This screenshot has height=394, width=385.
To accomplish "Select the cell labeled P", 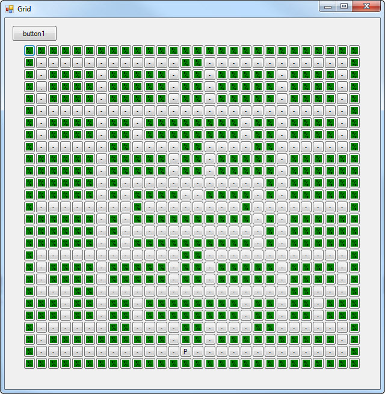I will (185, 351).
